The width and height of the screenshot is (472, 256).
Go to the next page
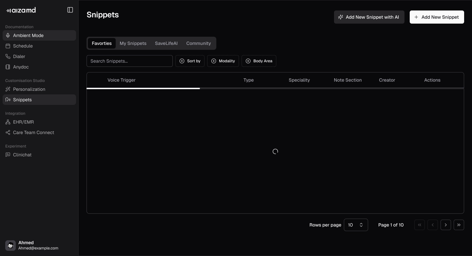click(446, 225)
